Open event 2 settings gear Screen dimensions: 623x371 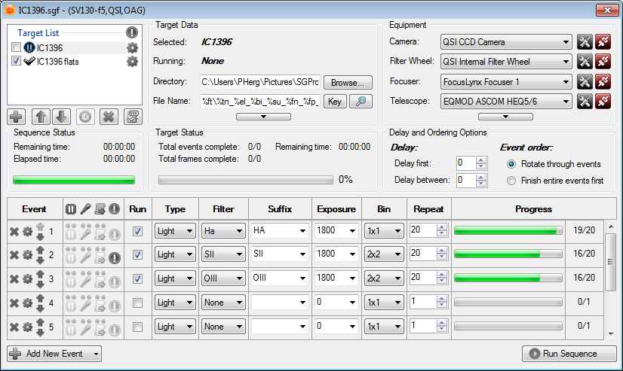coord(27,254)
